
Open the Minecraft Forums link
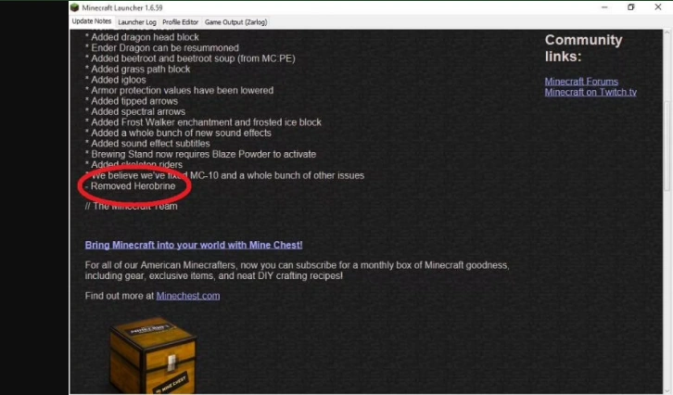581,82
